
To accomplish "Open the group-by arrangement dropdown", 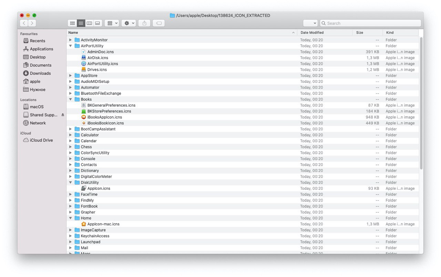I will click(x=112, y=23).
